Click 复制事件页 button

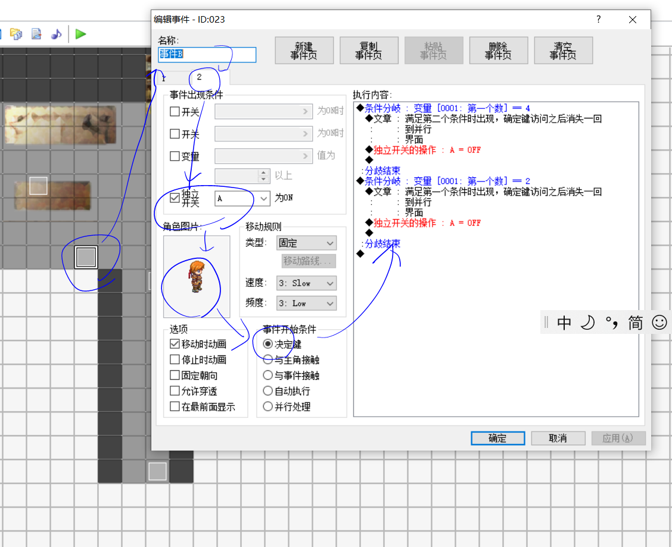click(x=369, y=51)
